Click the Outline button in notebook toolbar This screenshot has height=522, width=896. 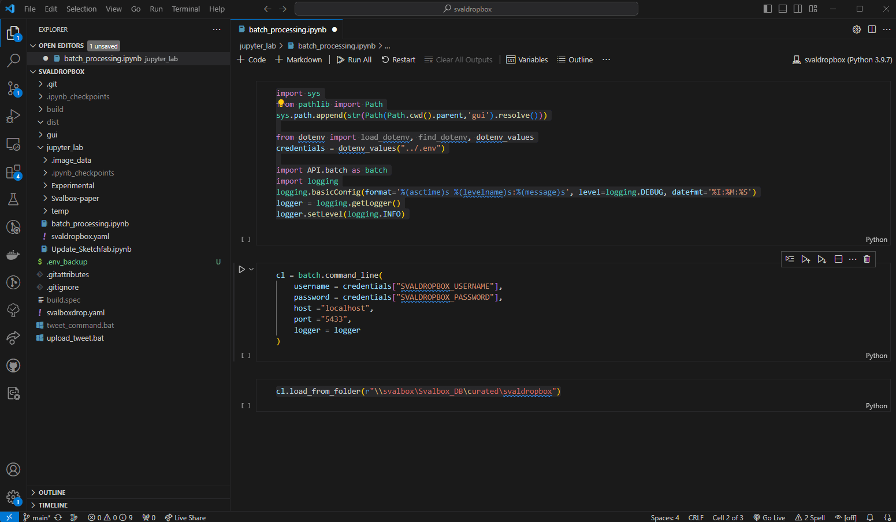point(575,59)
